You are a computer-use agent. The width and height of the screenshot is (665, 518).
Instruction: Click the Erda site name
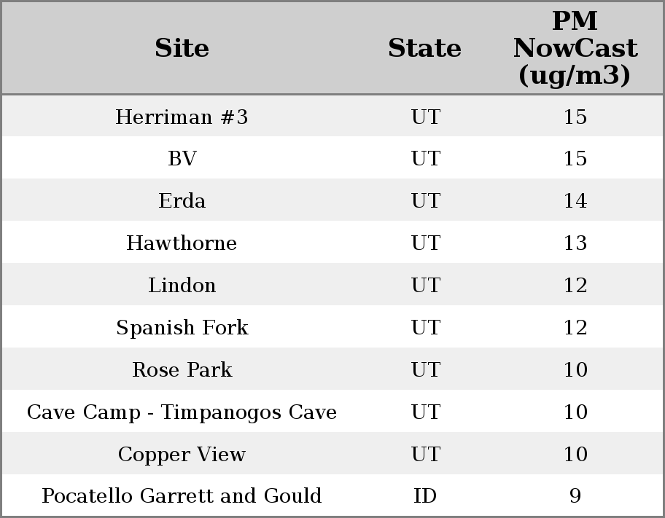(182, 201)
